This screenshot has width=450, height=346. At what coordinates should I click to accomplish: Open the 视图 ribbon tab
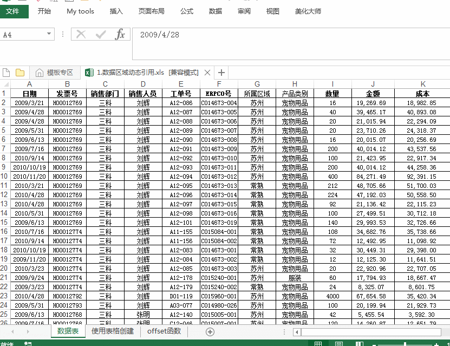[x=272, y=11]
